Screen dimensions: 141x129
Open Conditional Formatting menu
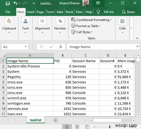tap(91, 20)
